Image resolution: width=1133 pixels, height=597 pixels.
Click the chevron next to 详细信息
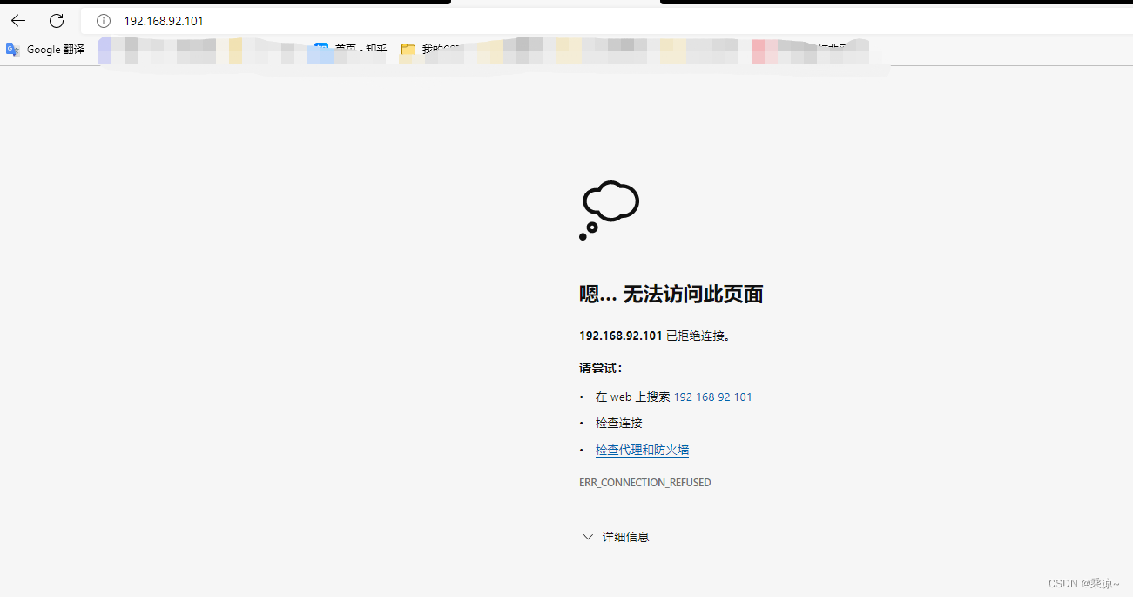click(588, 537)
